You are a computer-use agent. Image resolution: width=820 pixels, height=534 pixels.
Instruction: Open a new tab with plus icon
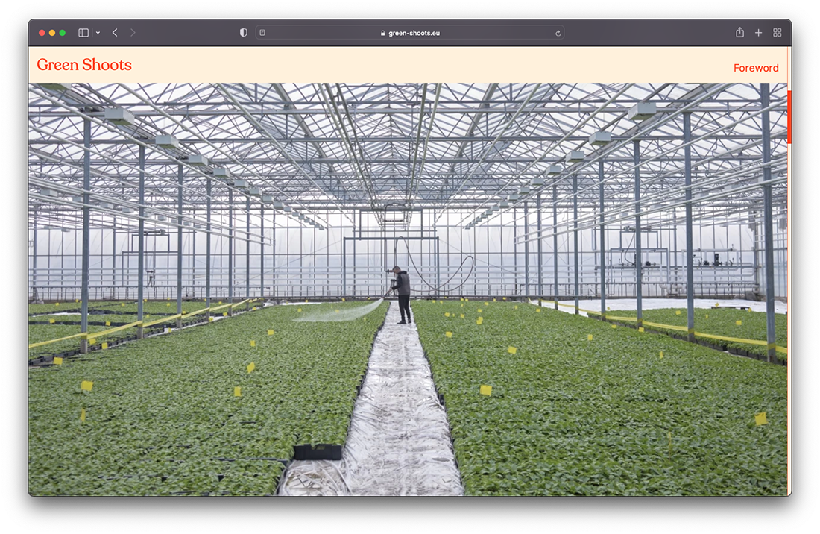pyautogui.click(x=758, y=32)
